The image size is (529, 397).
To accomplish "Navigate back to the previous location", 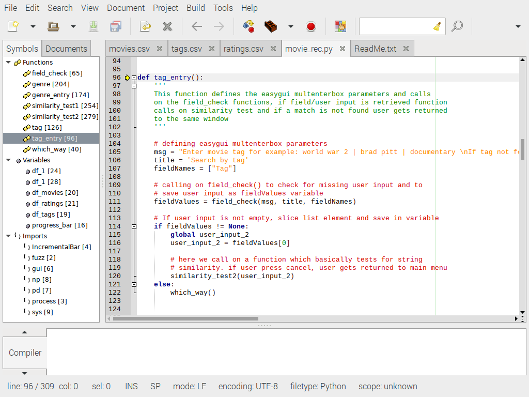I will pyautogui.click(x=196, y=26).
